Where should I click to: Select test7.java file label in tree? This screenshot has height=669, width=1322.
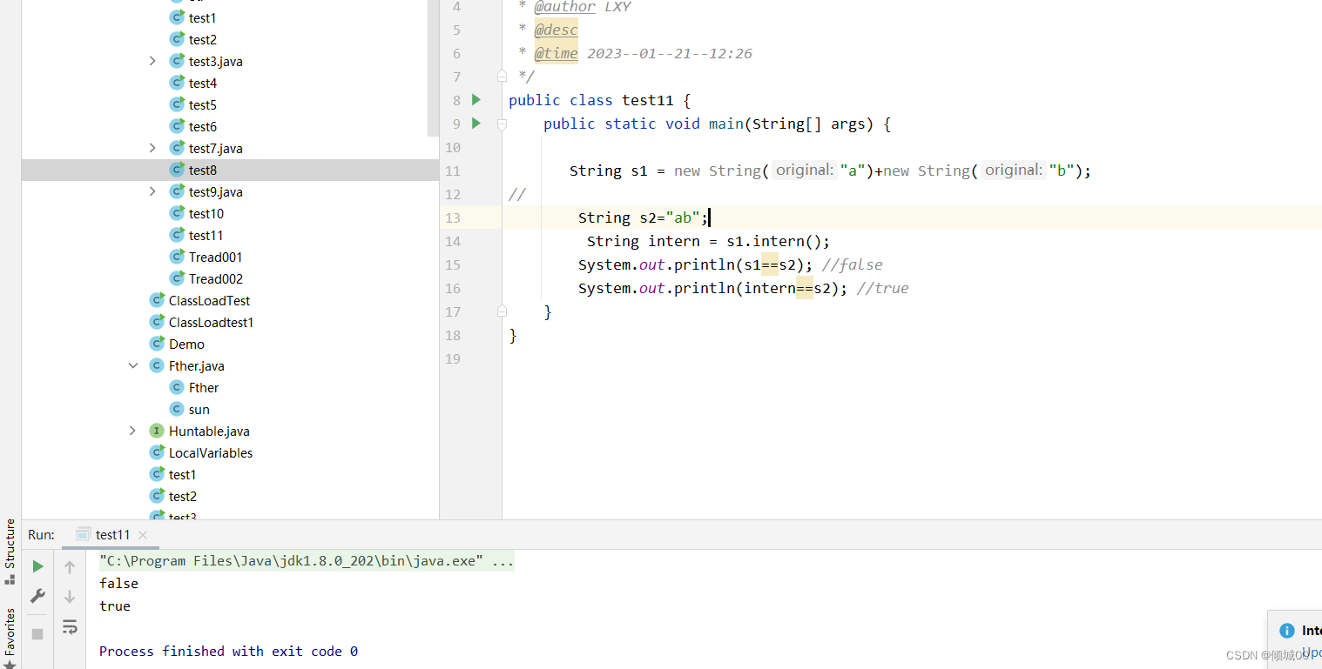pyautogui.click(x=216, y=148)
